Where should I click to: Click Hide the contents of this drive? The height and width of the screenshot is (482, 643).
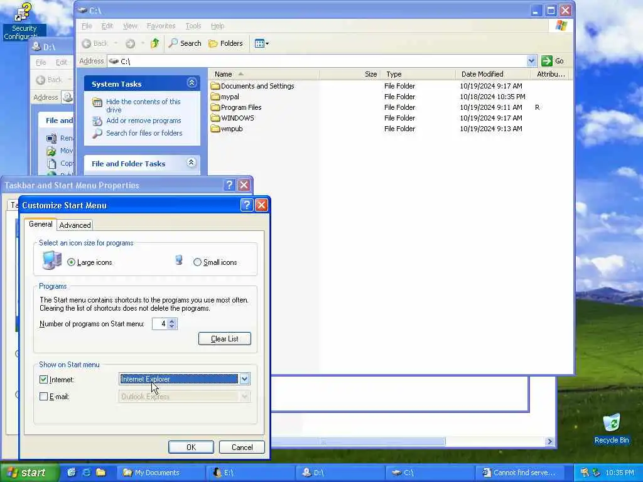pyautogui.click(x=143, y=105)
